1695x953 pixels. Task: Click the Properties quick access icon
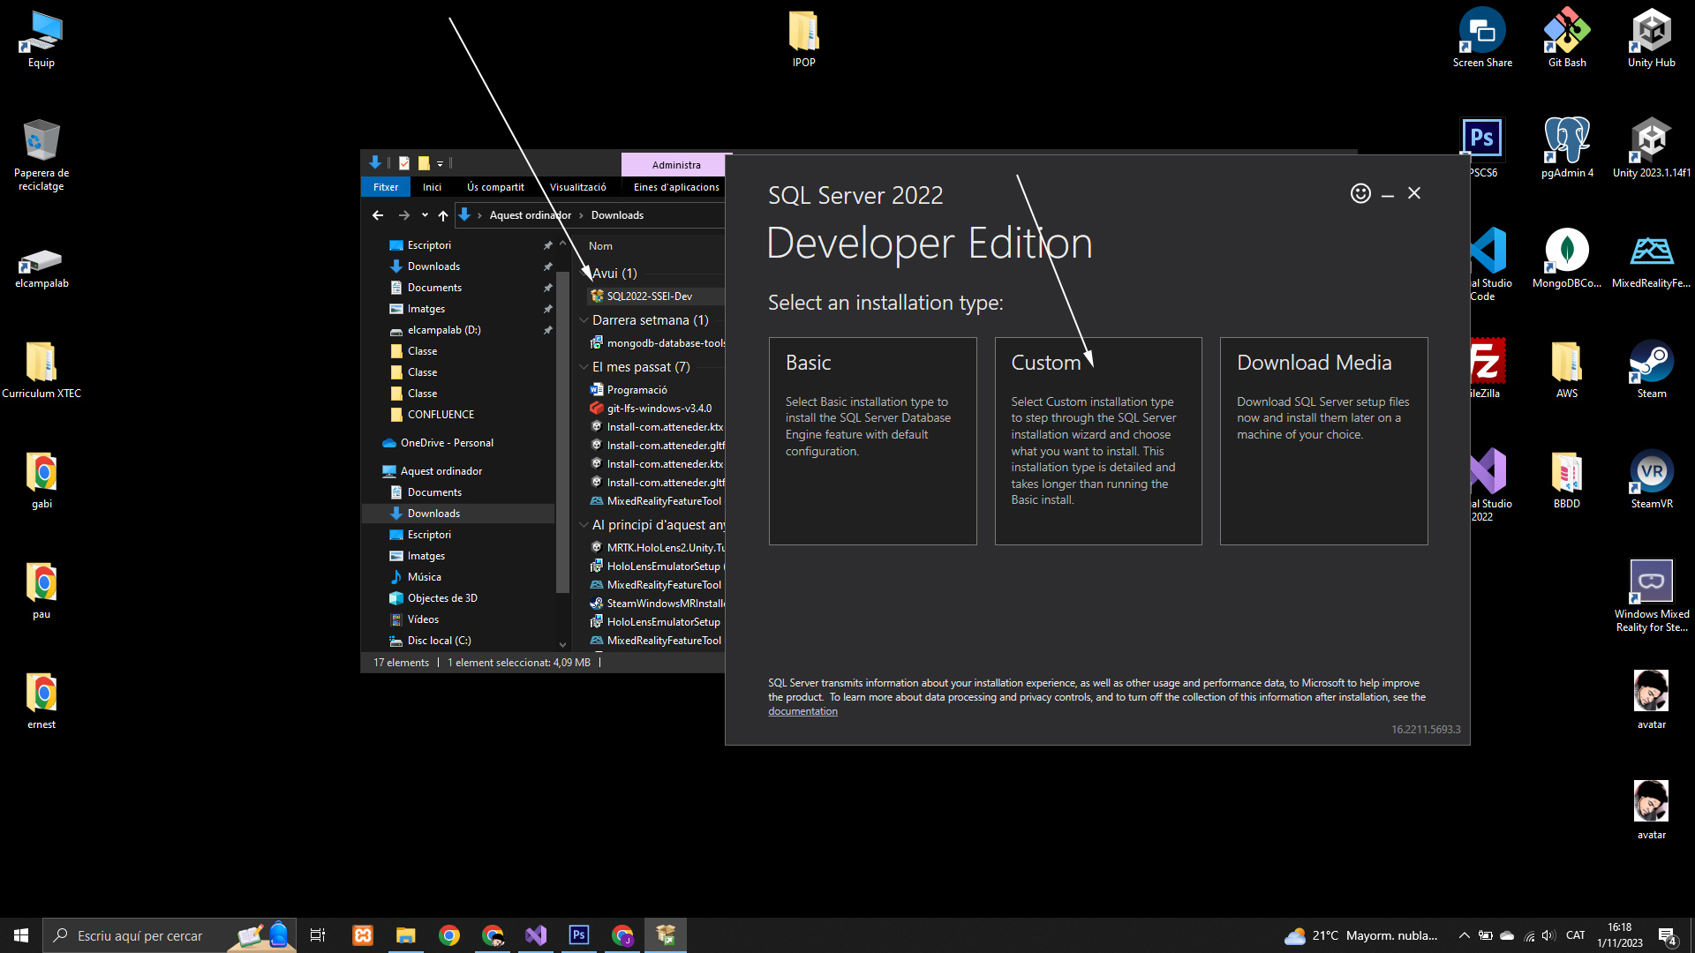click(404, 163)
